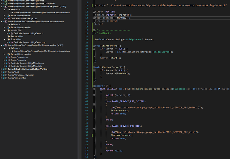Click the References icon under the GaugeHost project

click(x=9, y=10)
